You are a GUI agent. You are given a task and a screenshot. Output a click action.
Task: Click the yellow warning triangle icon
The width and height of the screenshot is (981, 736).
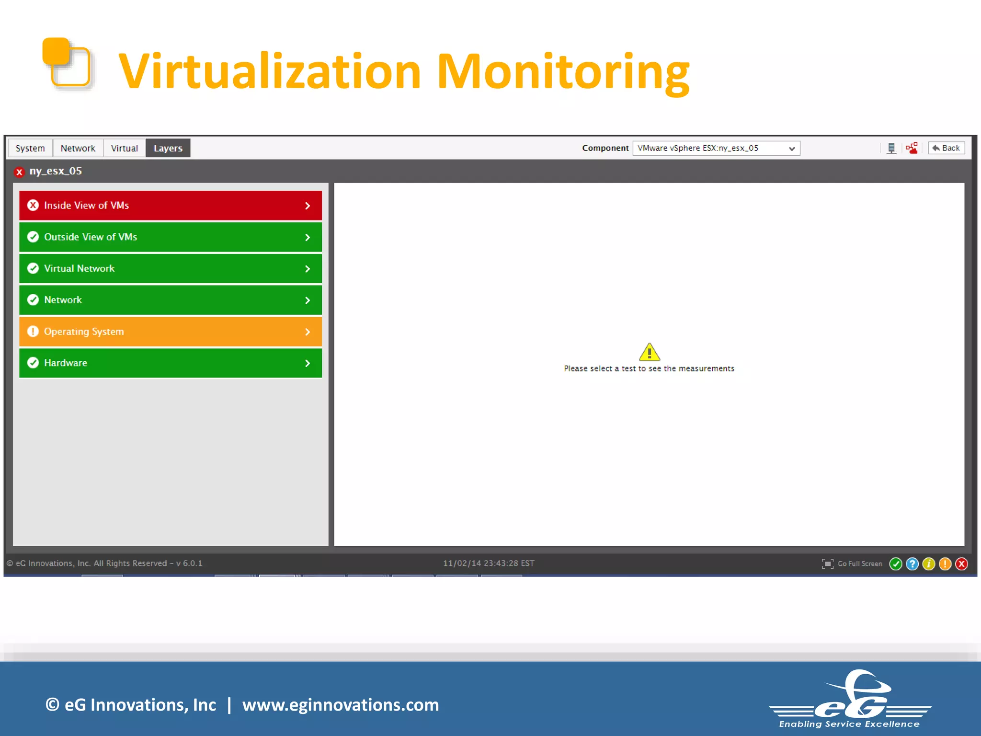click(x=650, y=352)
